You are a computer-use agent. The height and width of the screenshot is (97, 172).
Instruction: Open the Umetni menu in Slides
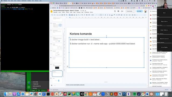[67, 12]
